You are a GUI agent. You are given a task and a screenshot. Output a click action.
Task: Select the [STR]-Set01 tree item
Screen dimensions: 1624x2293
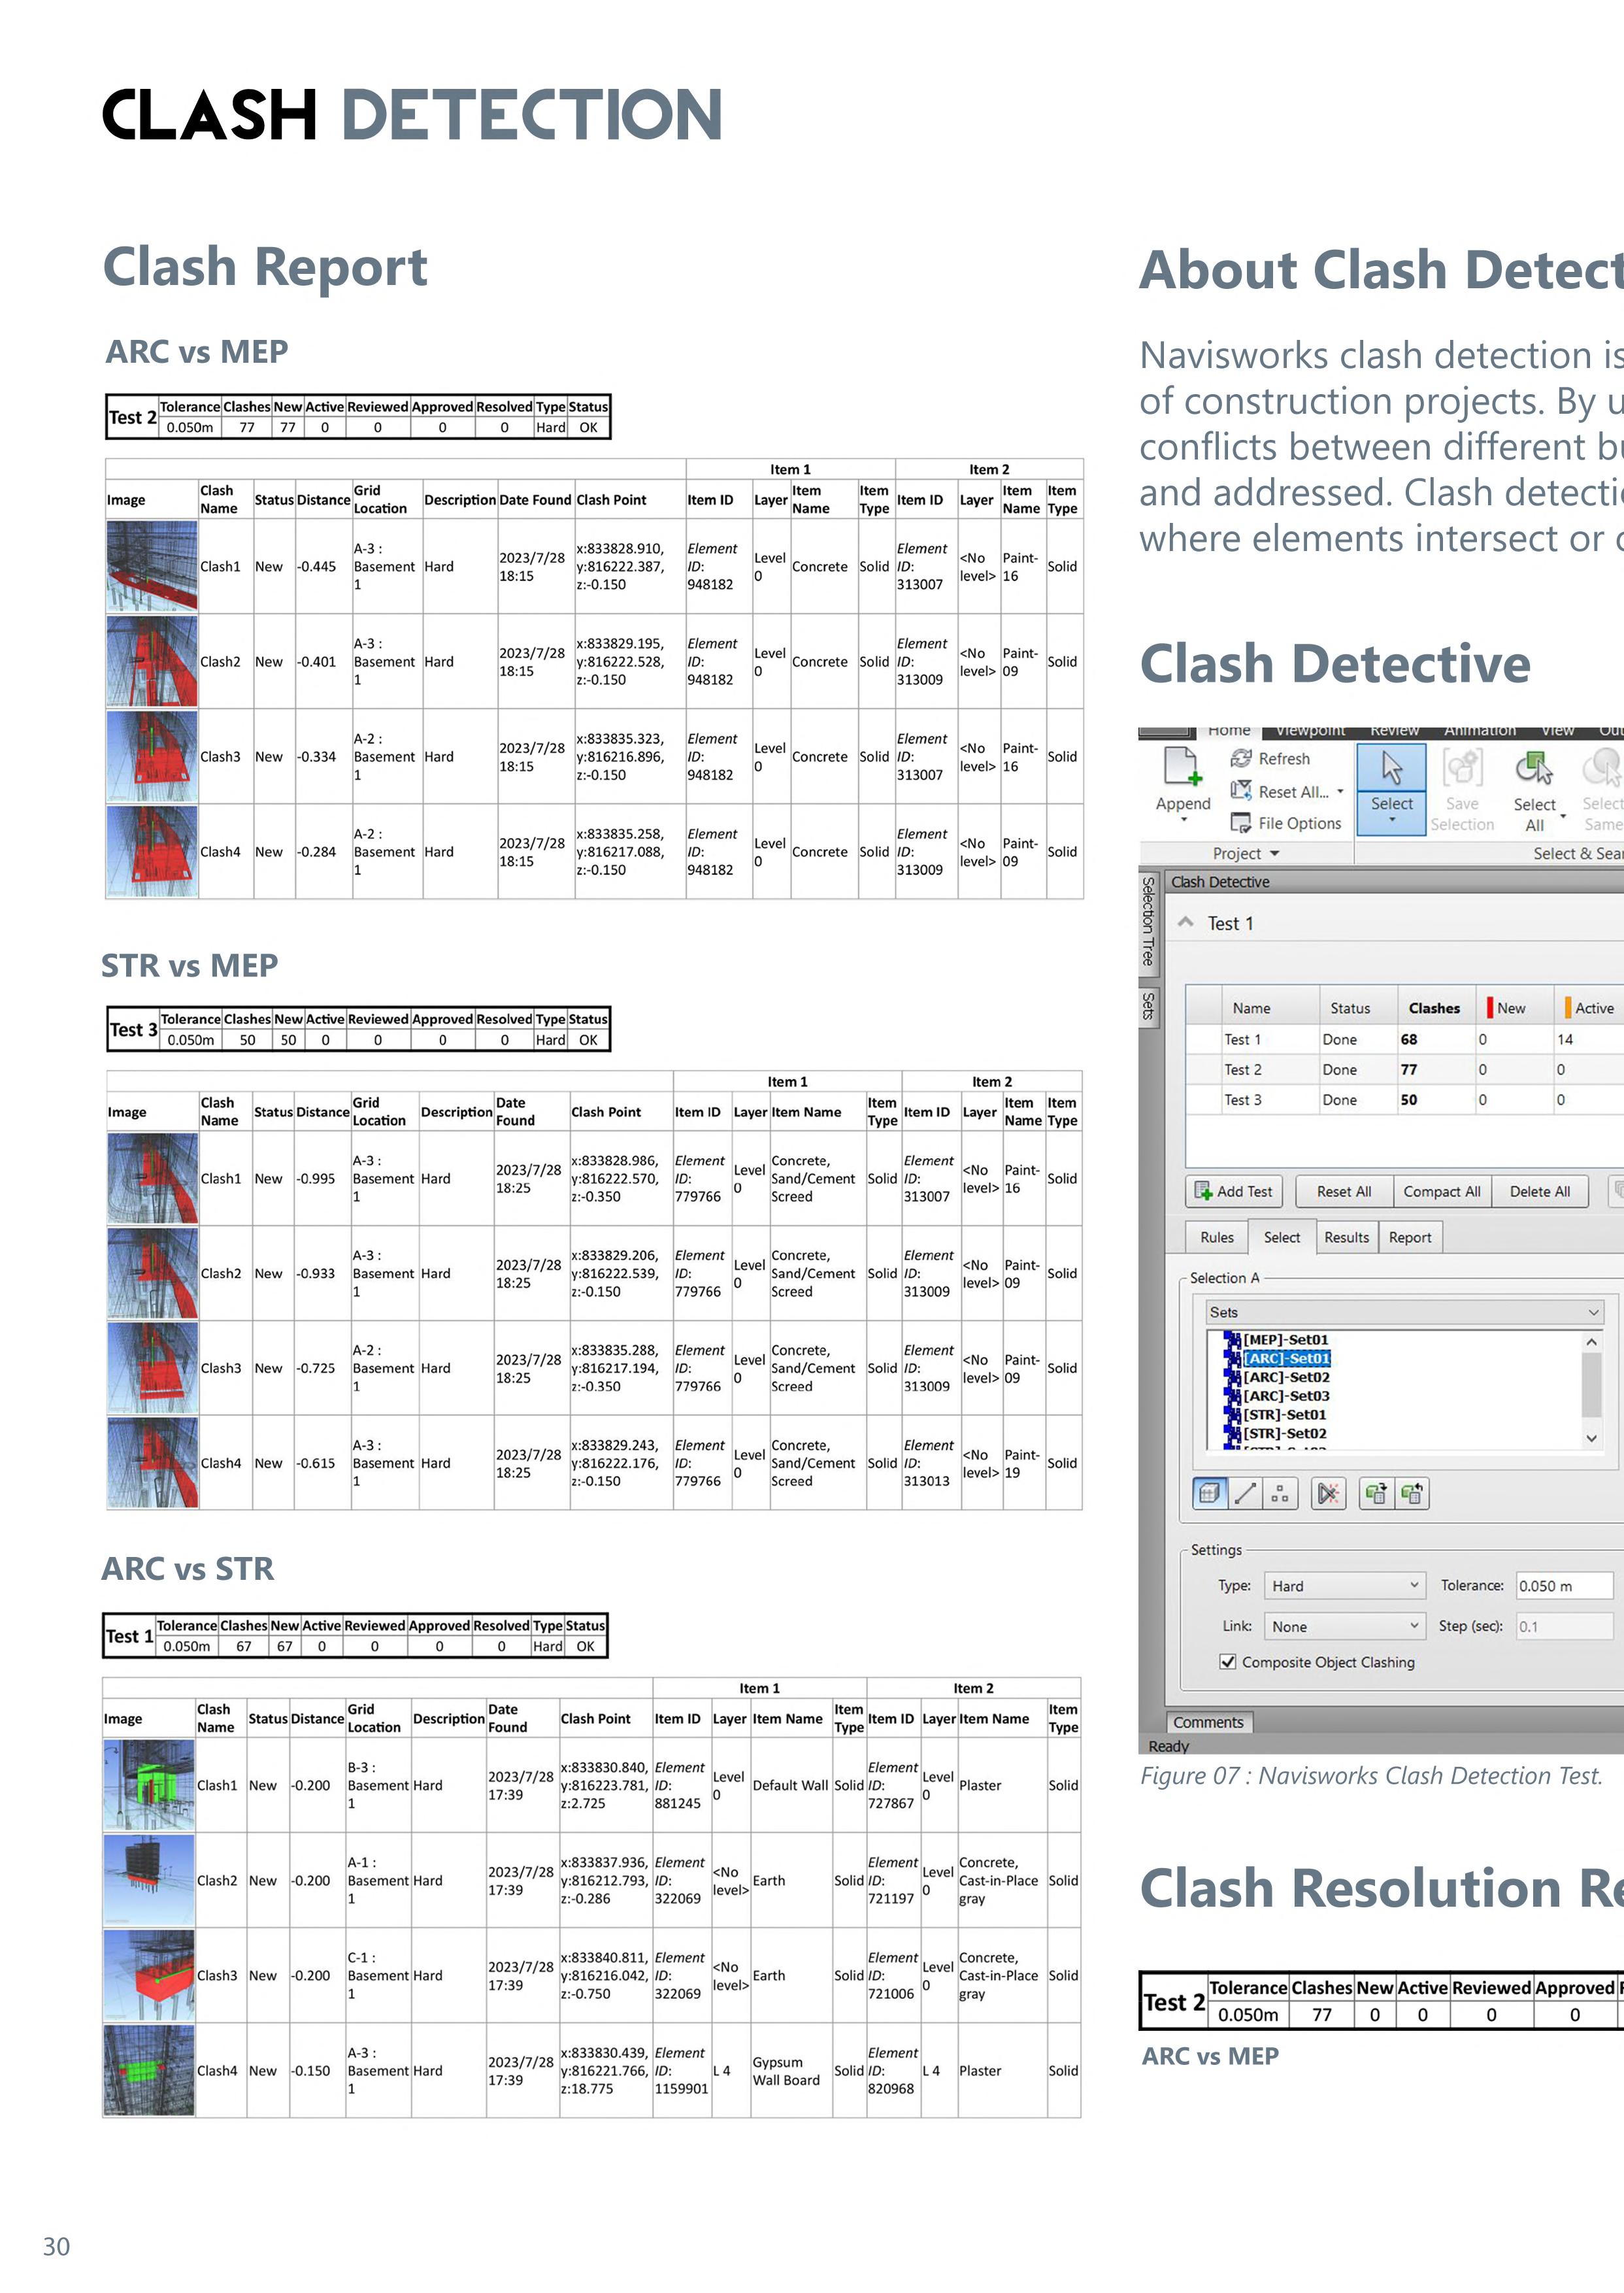tap(1284, 1415)
